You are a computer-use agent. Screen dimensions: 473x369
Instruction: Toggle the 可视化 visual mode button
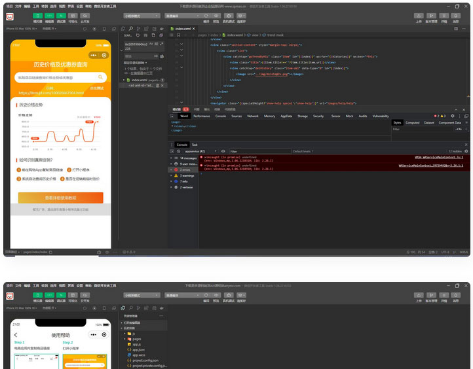pyautogui.click(x=73, y=15)
